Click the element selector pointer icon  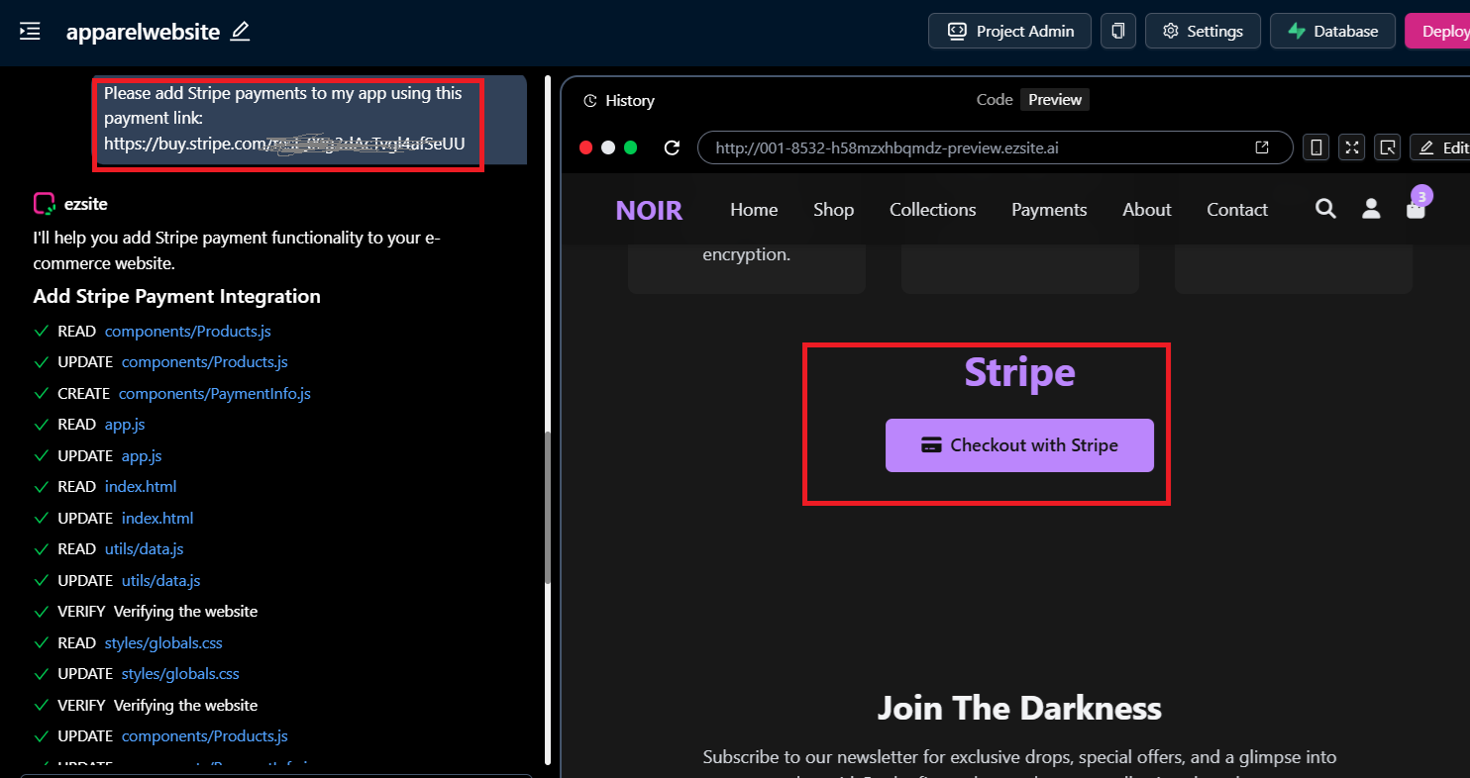[1388, 147]
